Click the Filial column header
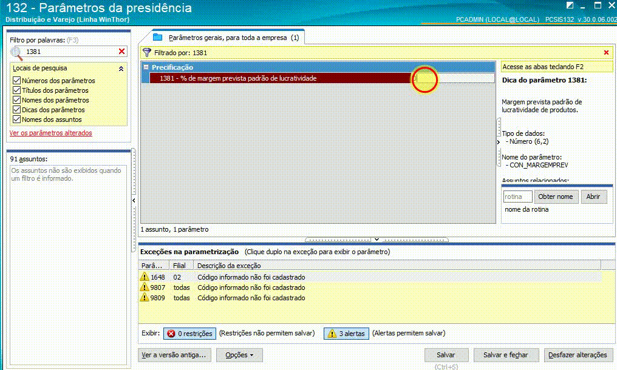The image size is (617, 370). pos(181,266)
